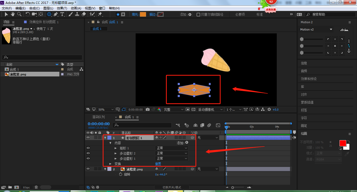Click the 切换开关/模式 button
The width and height of the screenshot is (357, 192).
[x=172, y=187]
